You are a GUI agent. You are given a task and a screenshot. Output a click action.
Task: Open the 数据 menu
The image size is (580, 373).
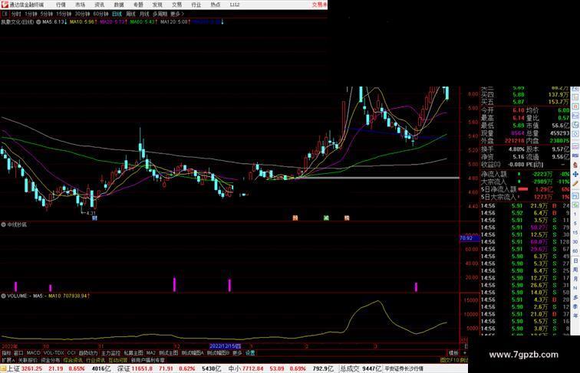[x=119, y=5]
